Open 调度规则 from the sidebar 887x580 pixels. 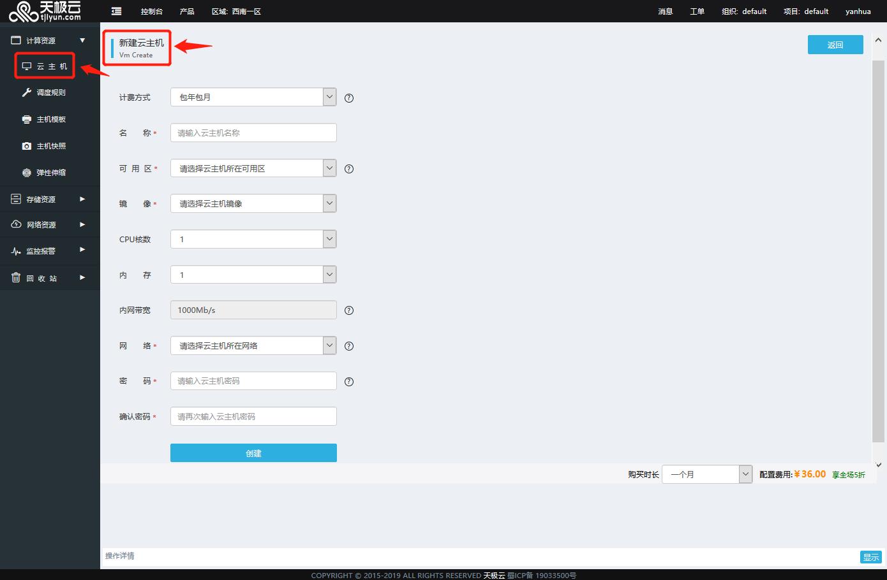pos(50,92)
